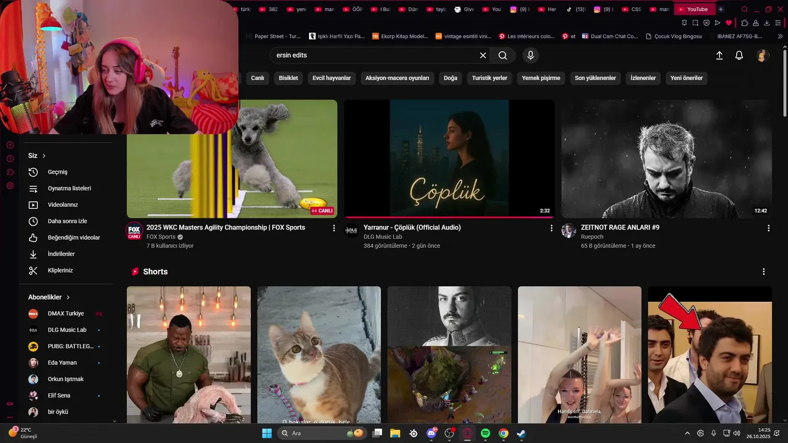The height and width of the screenshot is (443, 788).
Task: Open Spotify from the taskbar
Action: point(485,433)
